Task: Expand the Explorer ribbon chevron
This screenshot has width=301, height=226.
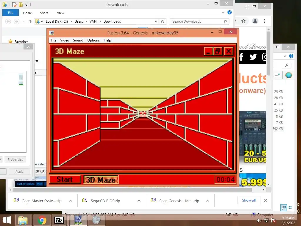Action: (223, 12)
